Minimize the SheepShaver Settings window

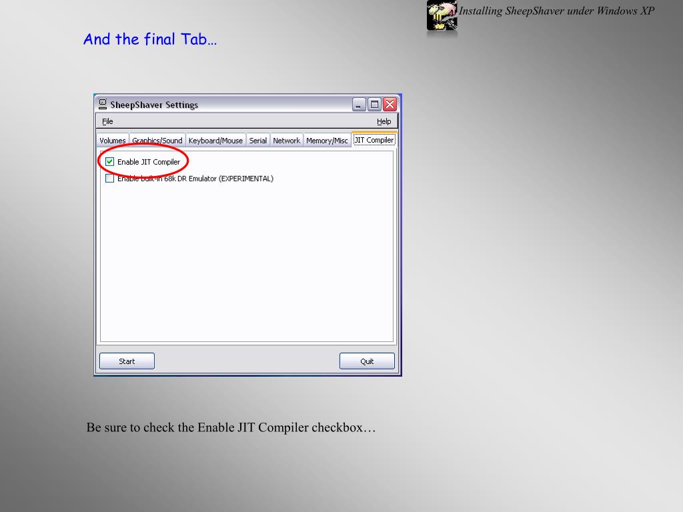click(358, 105)
